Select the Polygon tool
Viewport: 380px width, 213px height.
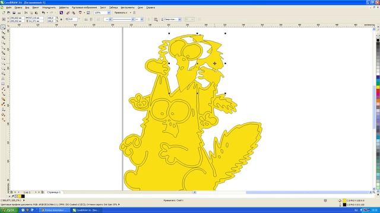pyautogui.click(x=3, y=69)
